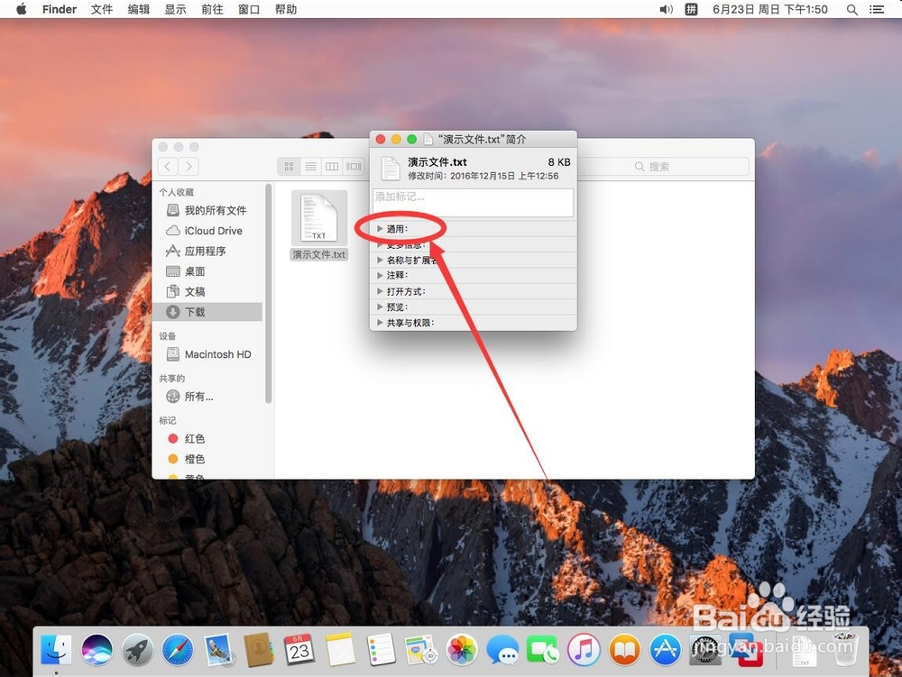Open the 编辑 menu
The image size is (902, 677).
point(139,9)
